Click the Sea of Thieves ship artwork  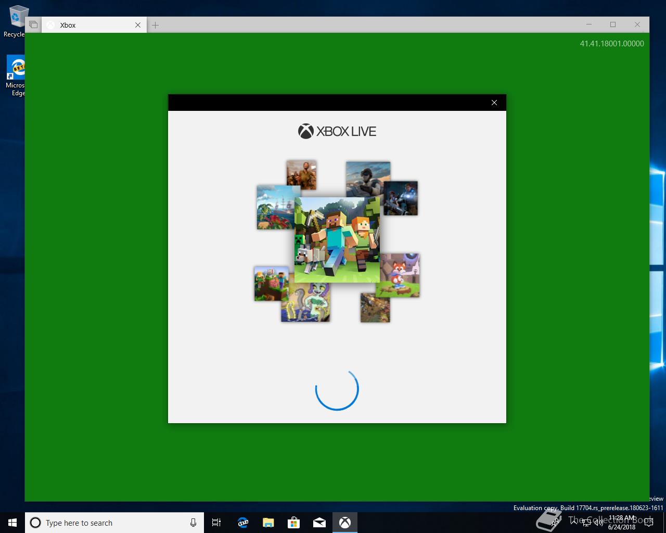coord(275,207)
